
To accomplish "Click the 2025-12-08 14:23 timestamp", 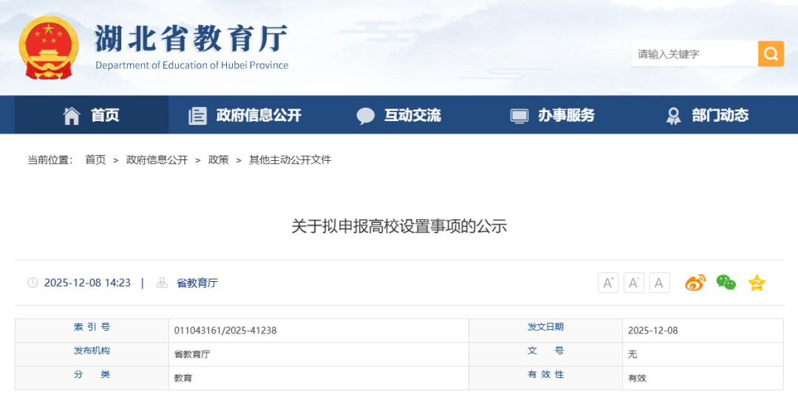I will click(x=87, y=283).
